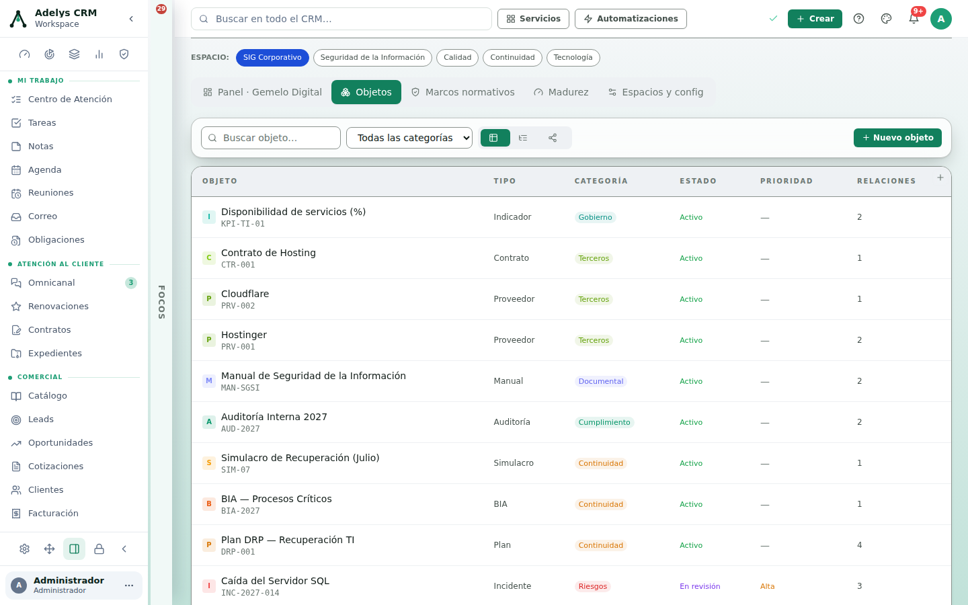Click the Crear button
968x605 pixels.
(x=815, y=19)
